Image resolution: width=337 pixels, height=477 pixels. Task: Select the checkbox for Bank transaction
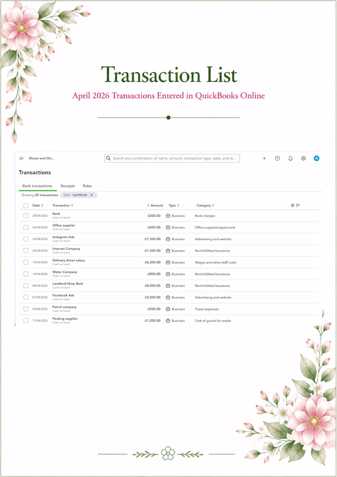[26, 216]
